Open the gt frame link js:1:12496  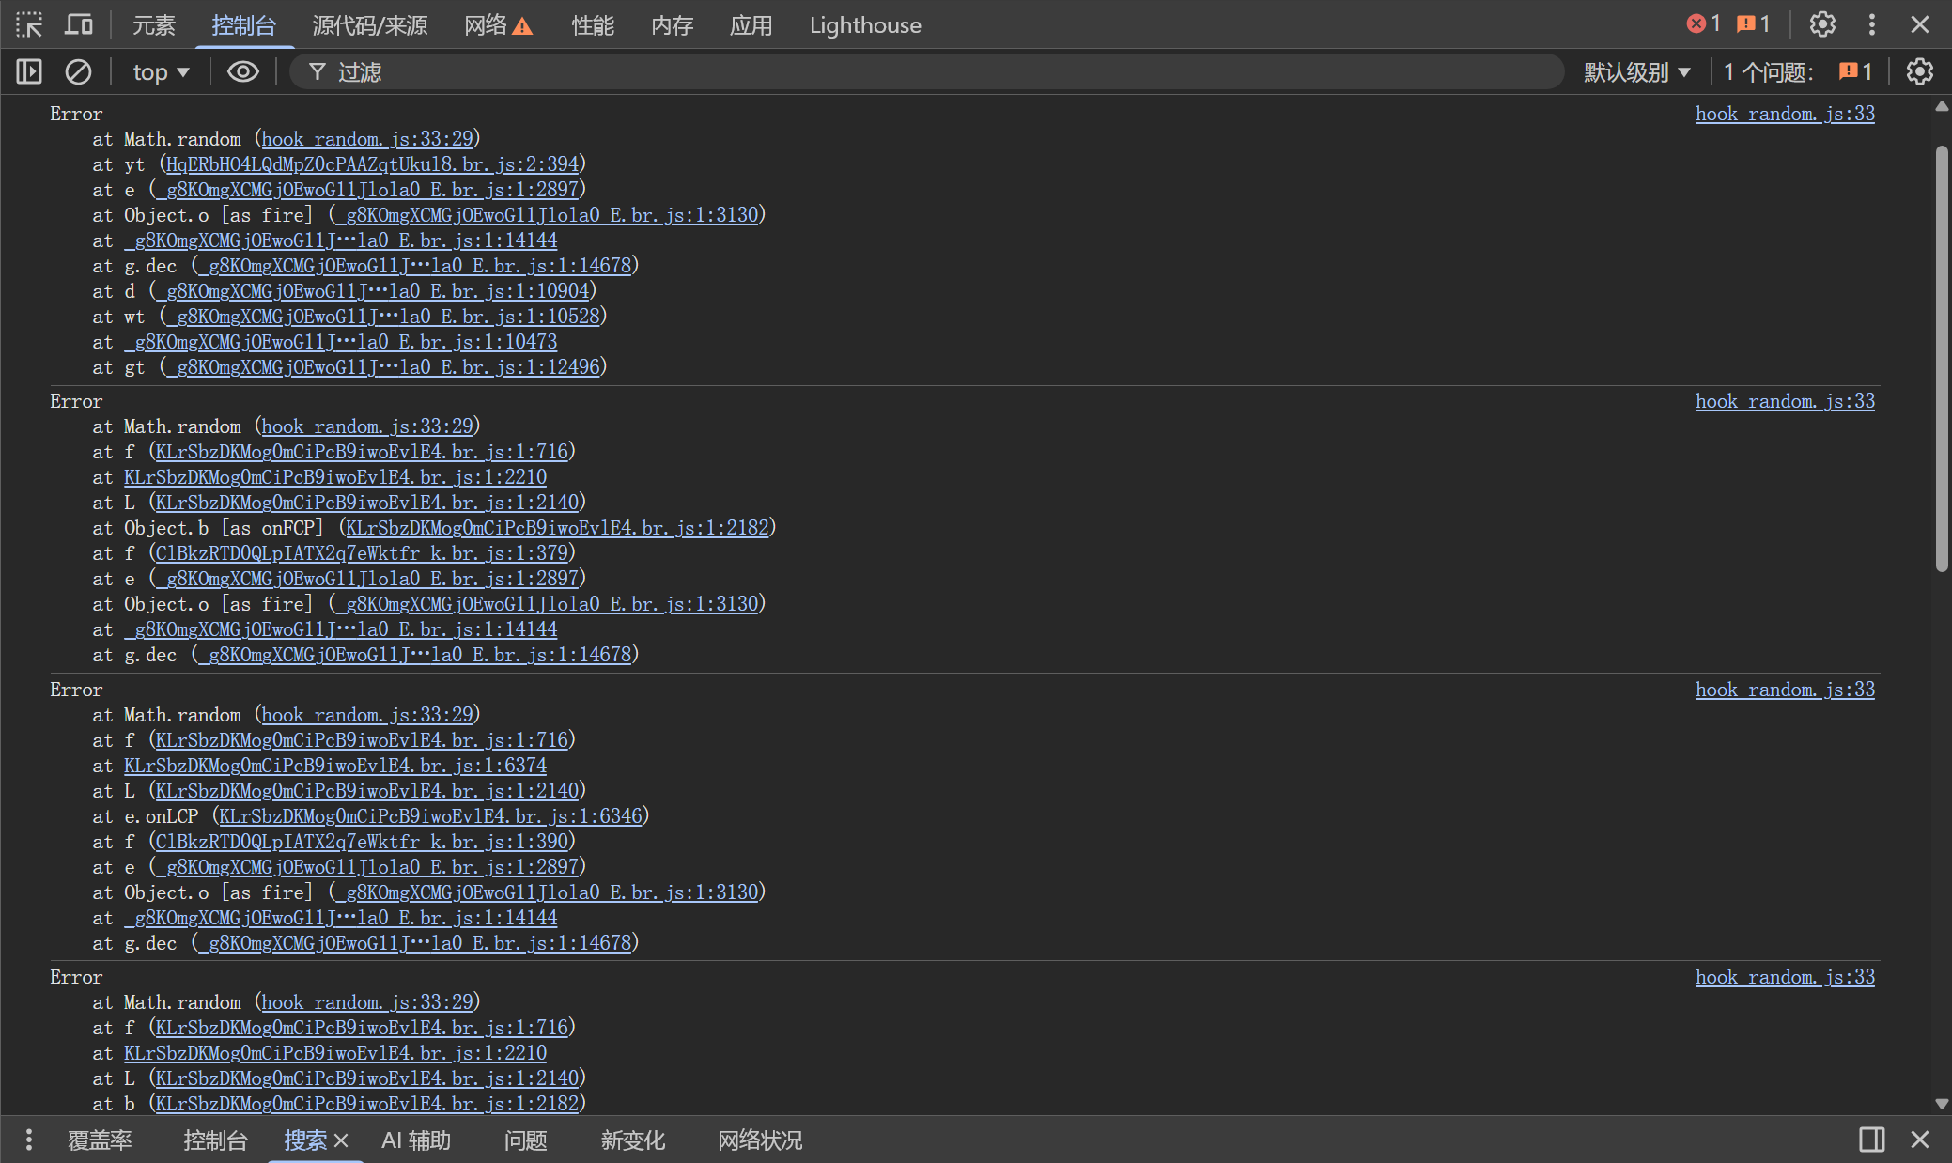[x=383, y=367]
